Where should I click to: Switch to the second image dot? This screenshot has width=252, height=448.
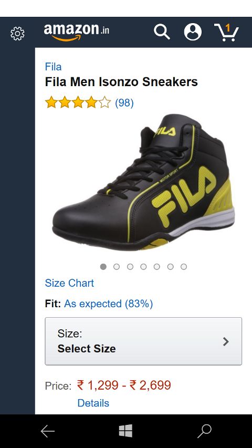pos(117,267)
